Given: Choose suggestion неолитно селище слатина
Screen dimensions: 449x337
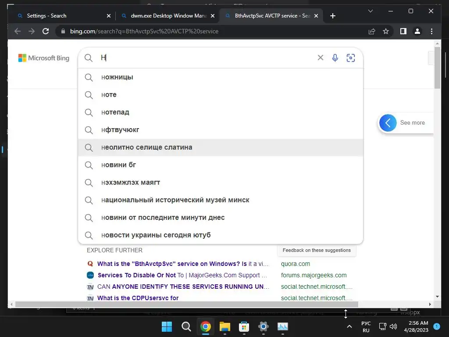Looking at the screenshot, I should pyautogui.click(x=221, y=147).
